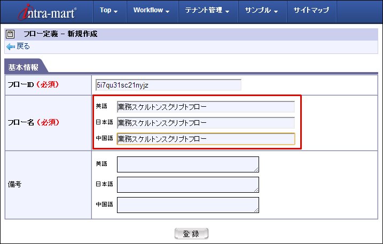Click the 登録 register button
This screenshot has height=244, width=383.
click(191, 233)
